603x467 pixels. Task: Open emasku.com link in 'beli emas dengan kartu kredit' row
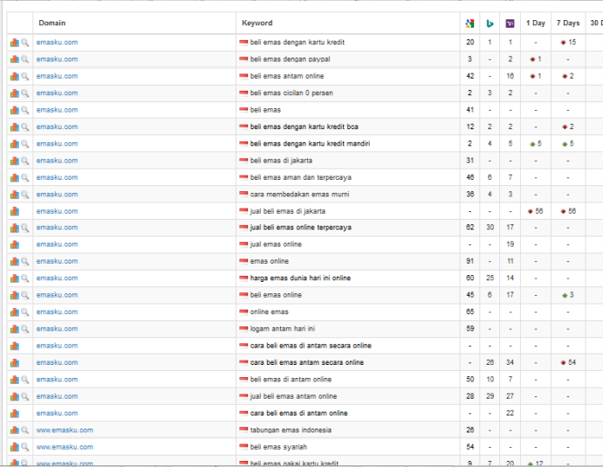click(x=57, y=42)
